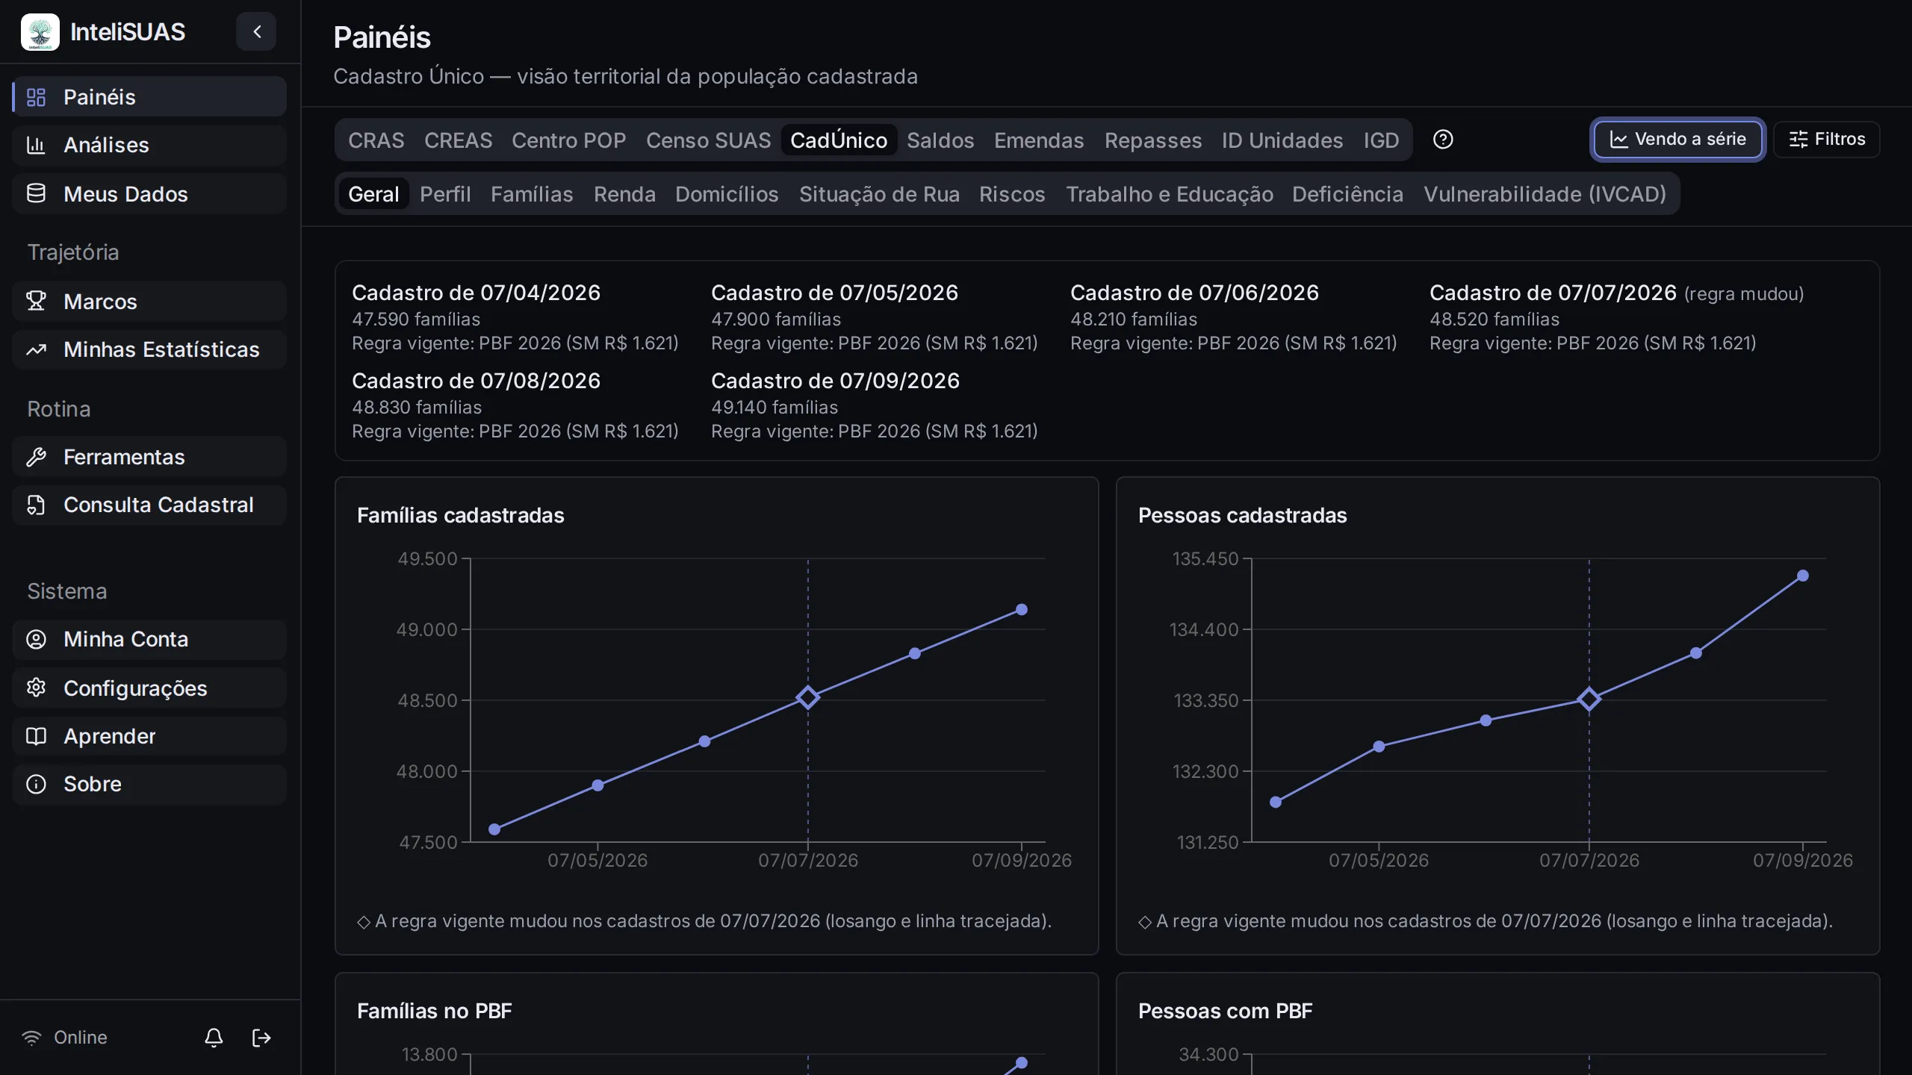This screenshot has width=1912, height=1075.
Task: Click the notifications bell icon
Action: click(x=214, y=1037)
